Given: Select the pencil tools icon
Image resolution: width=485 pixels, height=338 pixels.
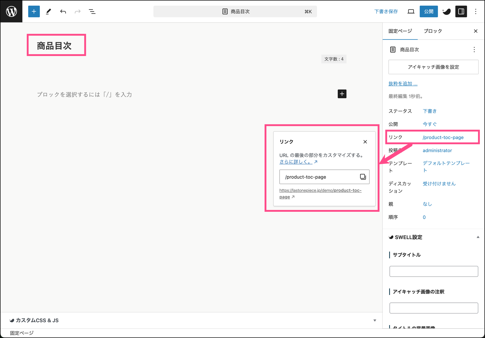Looking at the screenshot, I should pyautogui.click(x=49, y=11).
